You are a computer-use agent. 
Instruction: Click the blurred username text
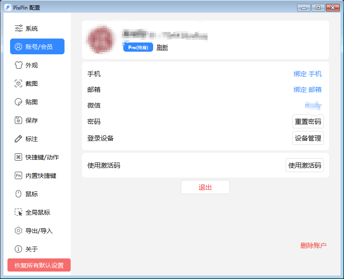pos(165,35)
